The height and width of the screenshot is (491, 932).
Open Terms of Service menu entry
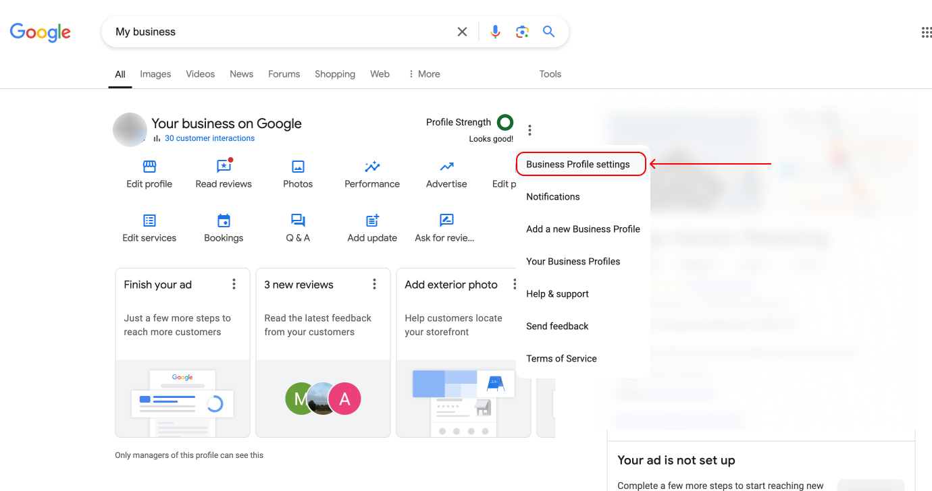561,359
